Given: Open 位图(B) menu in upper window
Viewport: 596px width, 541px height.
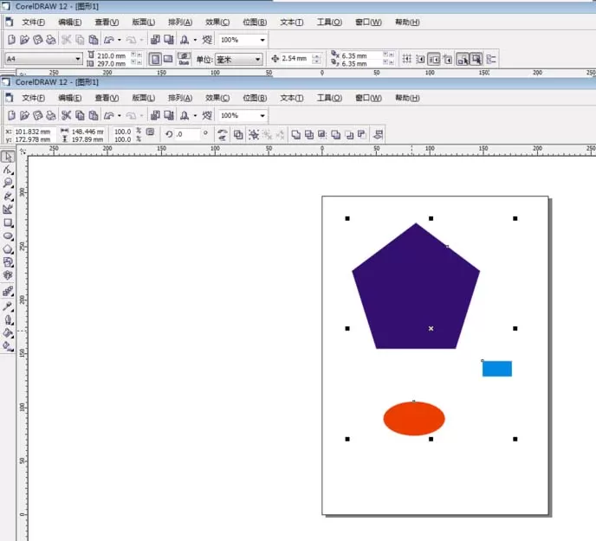Looking at the screenshot, I should pyautogui.click(x=255, y=23).
